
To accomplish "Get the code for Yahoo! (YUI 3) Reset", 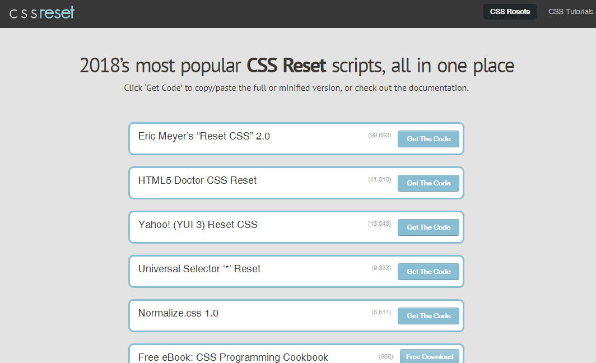I will coord(429,227).
